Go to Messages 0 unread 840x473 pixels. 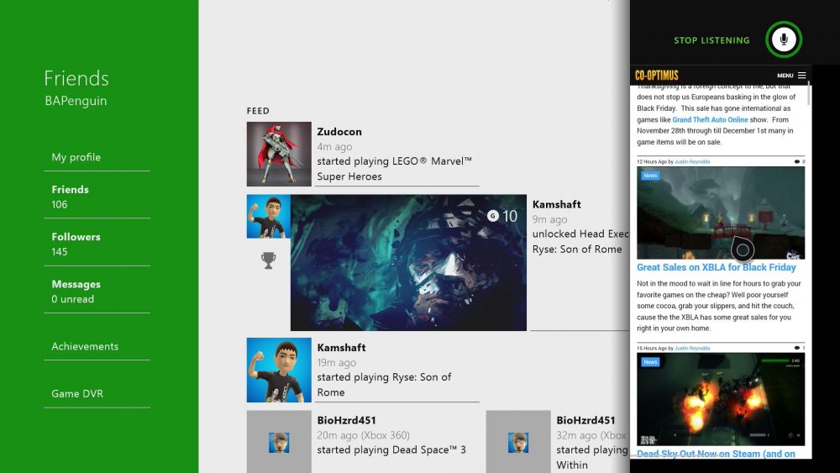click(x=76, y=292)
